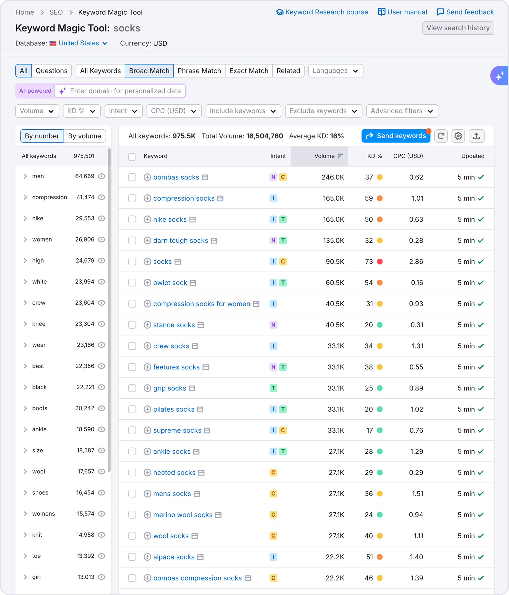Switch to the Questions tab
Screen dimensions: 509x595
click(x=52, y=71)
